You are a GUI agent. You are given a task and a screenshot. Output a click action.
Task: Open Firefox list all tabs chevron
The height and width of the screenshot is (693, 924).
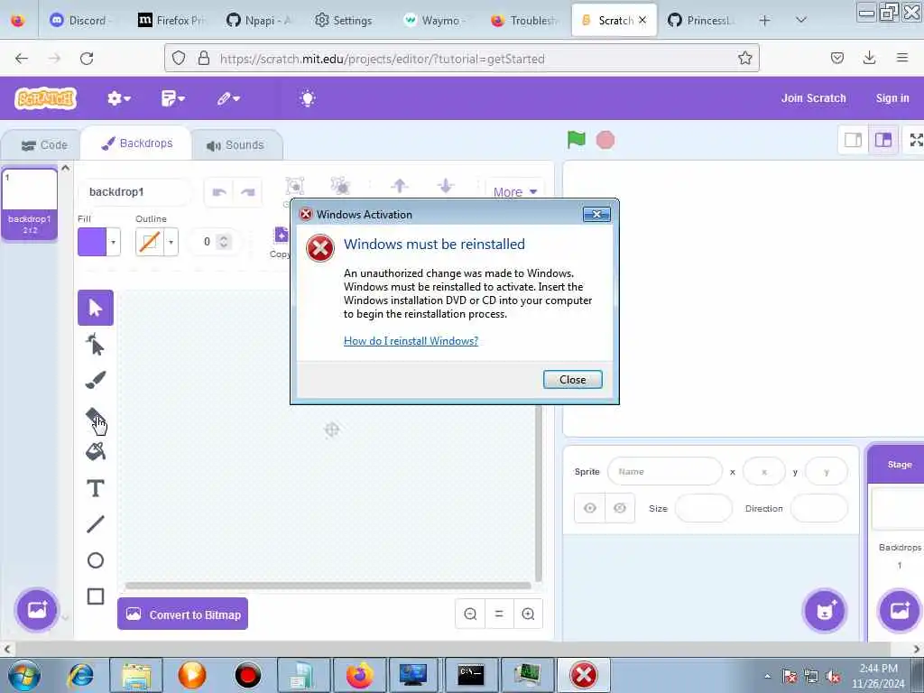(801, 20)
